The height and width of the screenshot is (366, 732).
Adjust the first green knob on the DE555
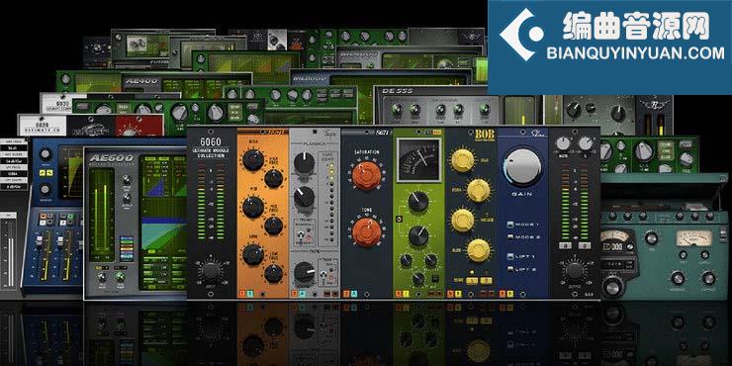pyautogui.click(x=397, y=110)
